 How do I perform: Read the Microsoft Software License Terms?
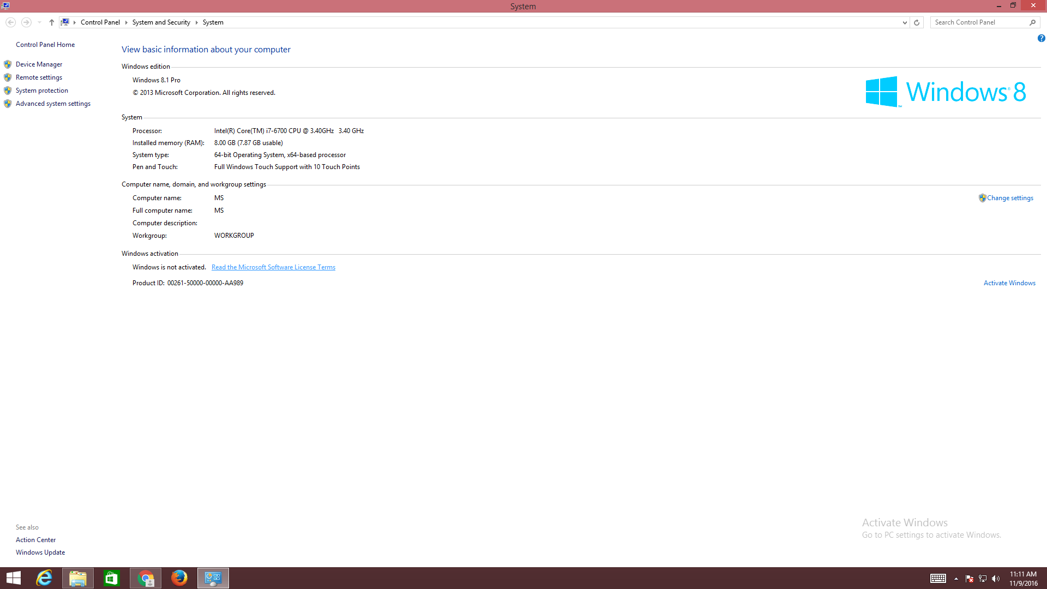pos(273,267)
